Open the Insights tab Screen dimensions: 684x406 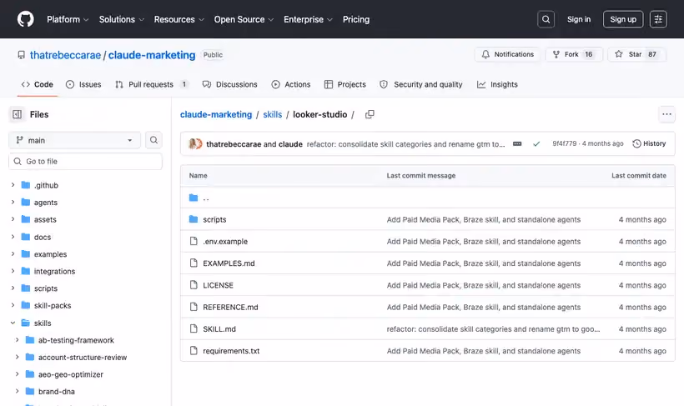(x=497, y=84)
